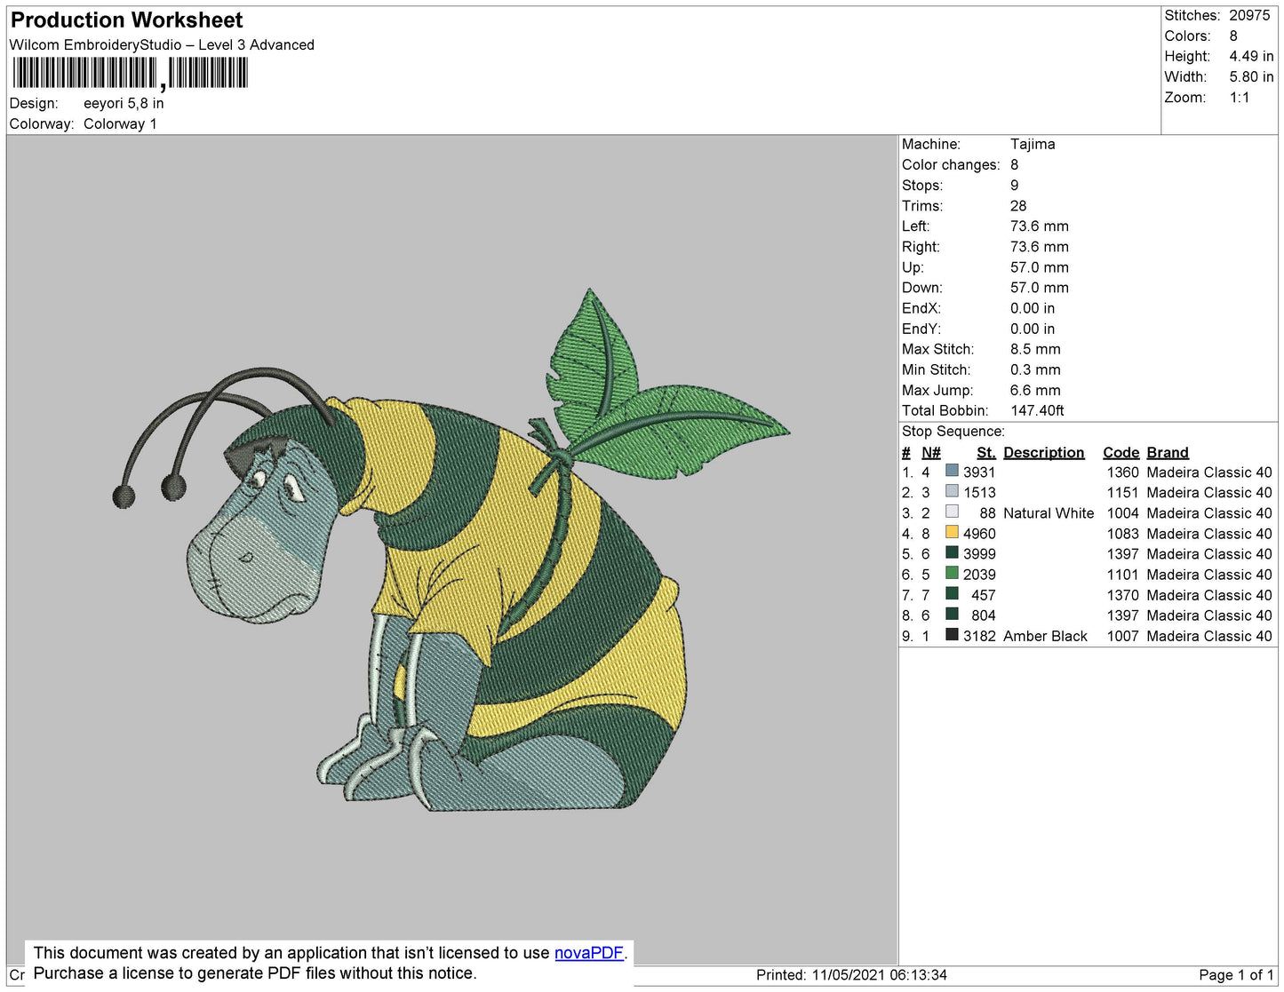Select the zoom value '1:1'
The image size is (1284, 992).
[x=1240, y=98]
